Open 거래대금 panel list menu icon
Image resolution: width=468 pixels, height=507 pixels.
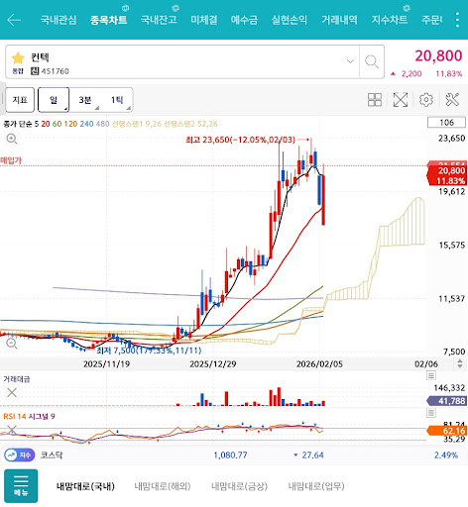point(431,375)
